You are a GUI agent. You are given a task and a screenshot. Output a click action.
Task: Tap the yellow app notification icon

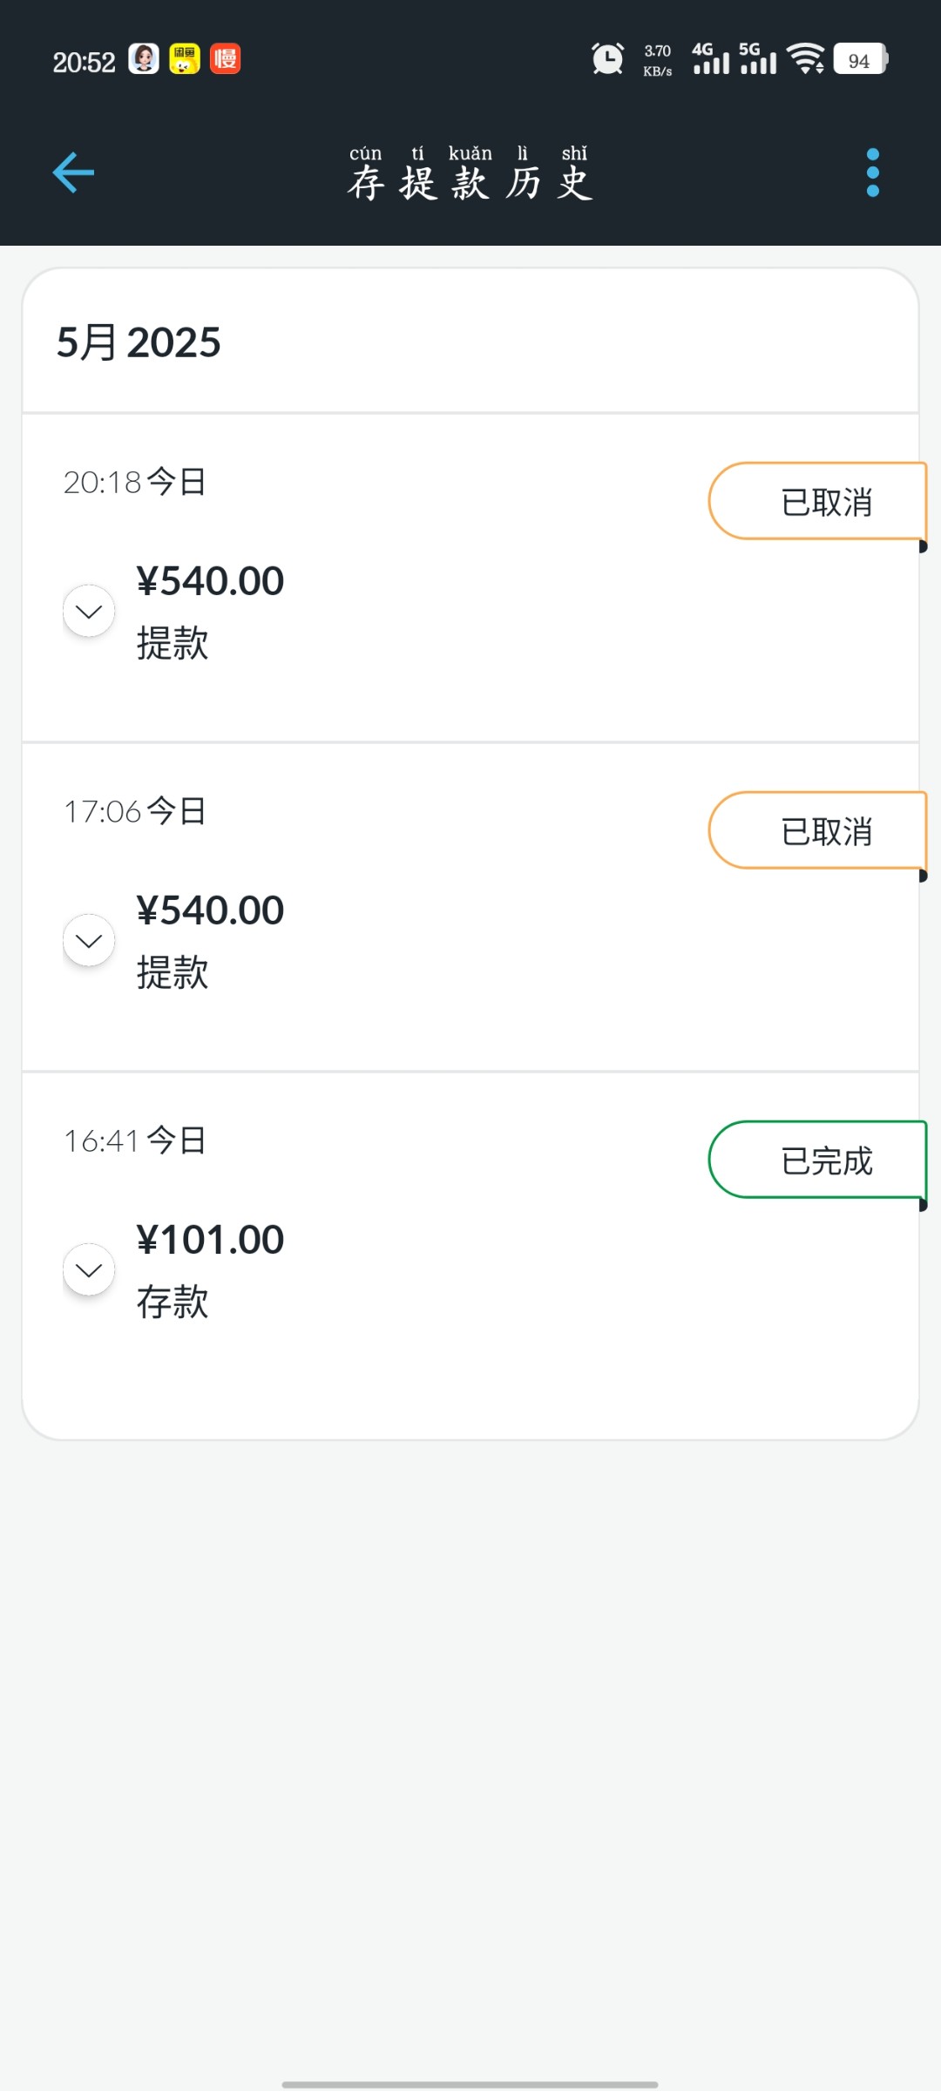tap(184, 59)
